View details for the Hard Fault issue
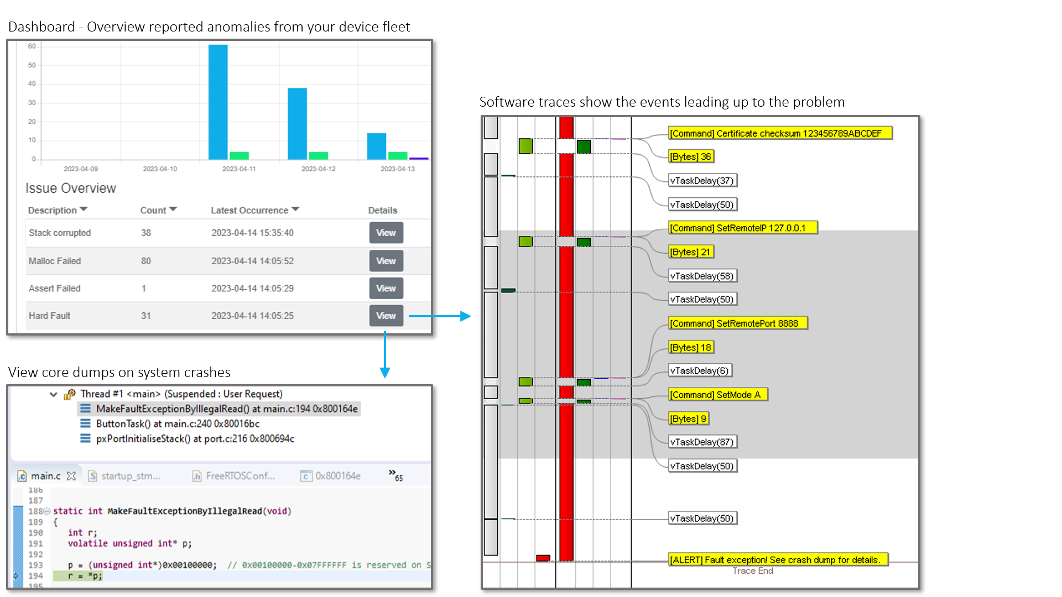This screenshot has height=597, width=1062. (386, 315)
